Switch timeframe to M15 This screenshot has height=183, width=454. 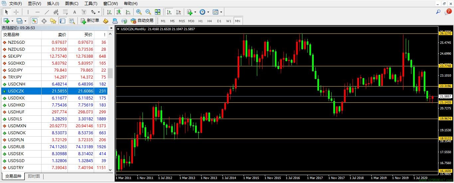point(182,21)
